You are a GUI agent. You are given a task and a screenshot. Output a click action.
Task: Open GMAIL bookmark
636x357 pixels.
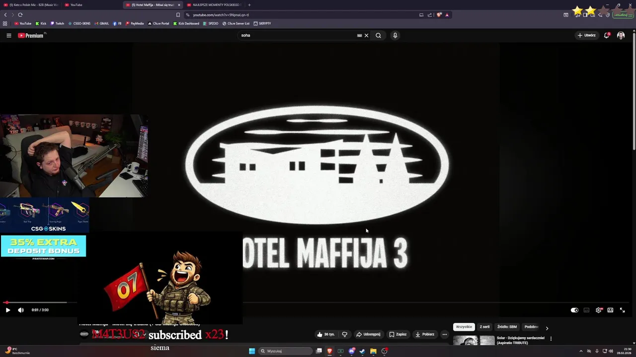click(101, 23)
